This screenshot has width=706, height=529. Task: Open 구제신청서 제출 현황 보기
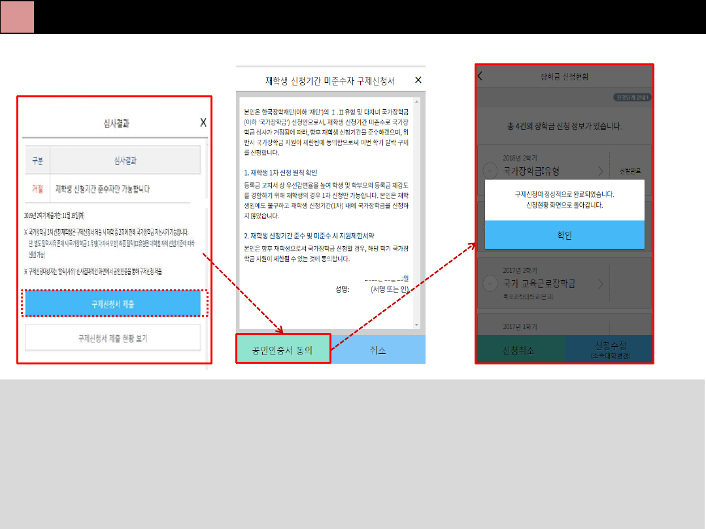112,338
